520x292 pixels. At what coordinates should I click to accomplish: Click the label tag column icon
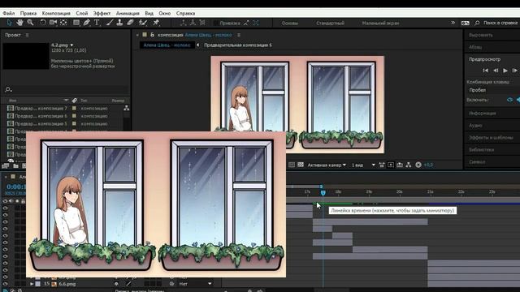point(75,101)
